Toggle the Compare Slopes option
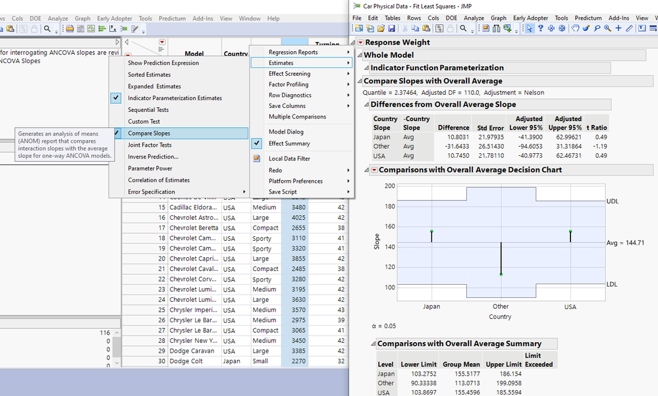Image resolution: width=658 pixels, height=396 pixels. [150, 134]
